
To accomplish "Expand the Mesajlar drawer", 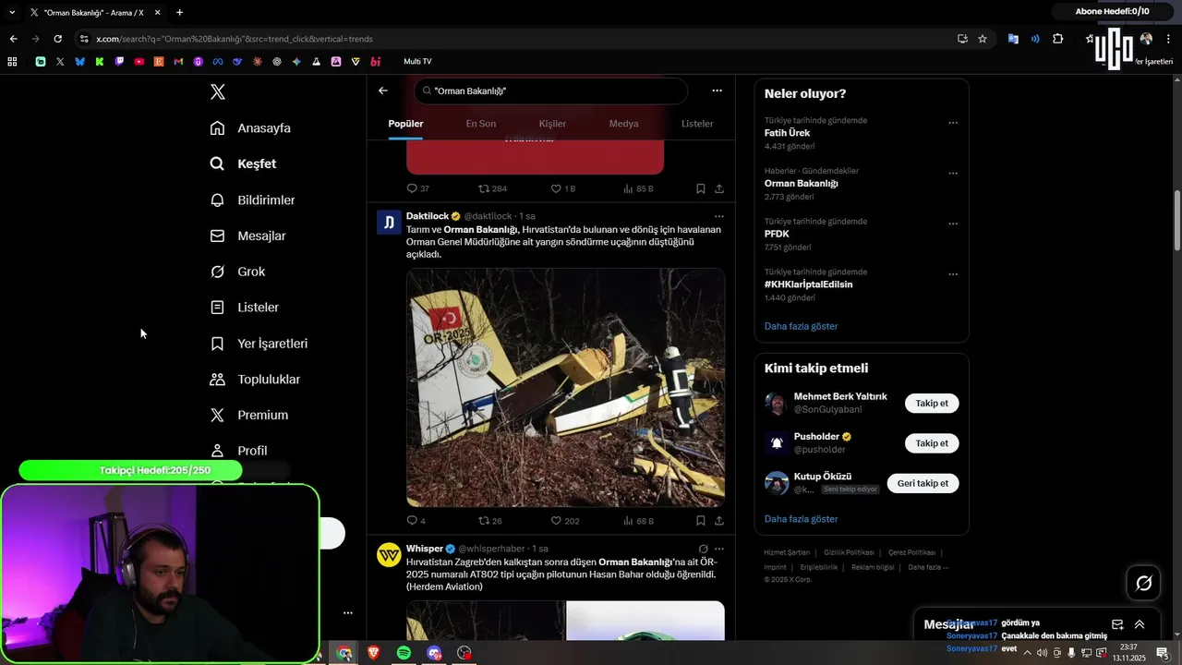I will [x=1140, y=624].
